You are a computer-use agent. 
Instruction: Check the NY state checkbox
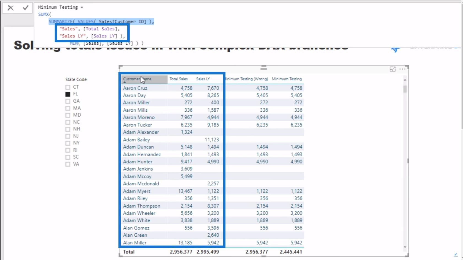tap(68, 143)
